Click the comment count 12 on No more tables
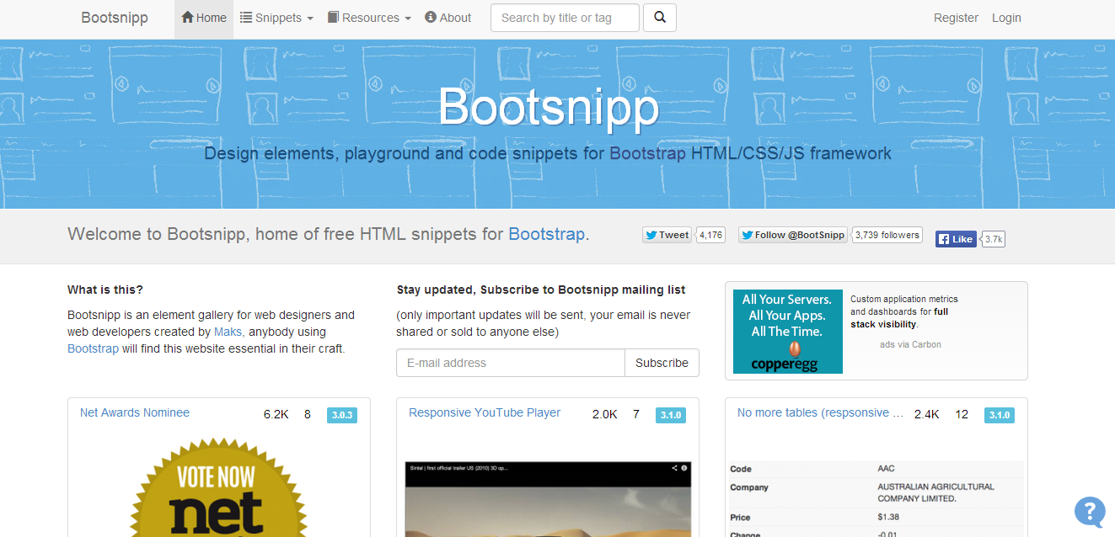1115x537 pixels. pyautogui.click(x=962, y=414)
